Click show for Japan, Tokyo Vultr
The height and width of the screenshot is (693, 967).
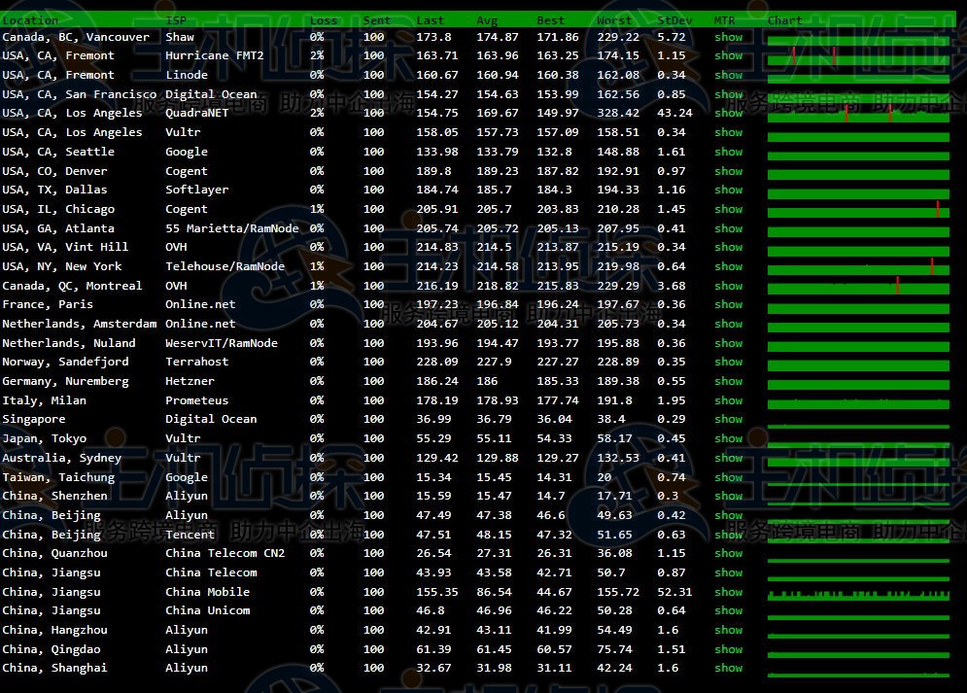728,438
